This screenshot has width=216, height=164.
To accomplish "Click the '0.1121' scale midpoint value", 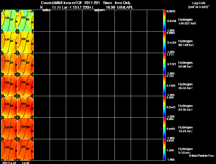I will coord(172,64).
